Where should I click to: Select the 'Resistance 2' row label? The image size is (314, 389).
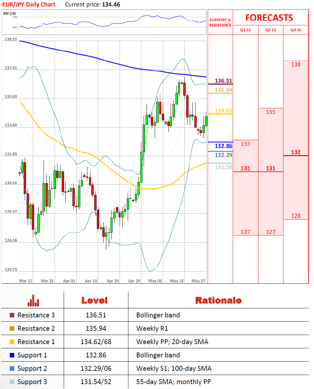click(x=36, y=329)
